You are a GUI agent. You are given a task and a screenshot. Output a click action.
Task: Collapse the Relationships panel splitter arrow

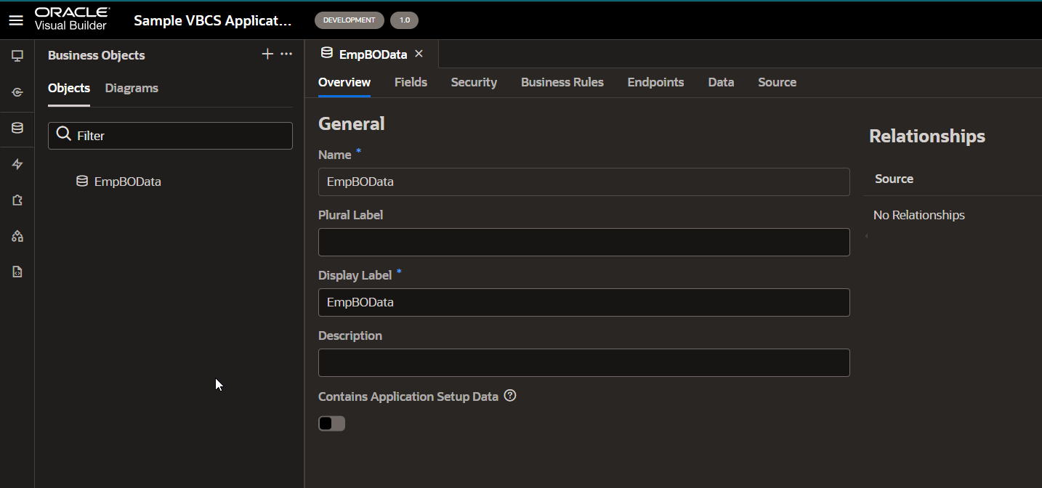tap(865, 237)
